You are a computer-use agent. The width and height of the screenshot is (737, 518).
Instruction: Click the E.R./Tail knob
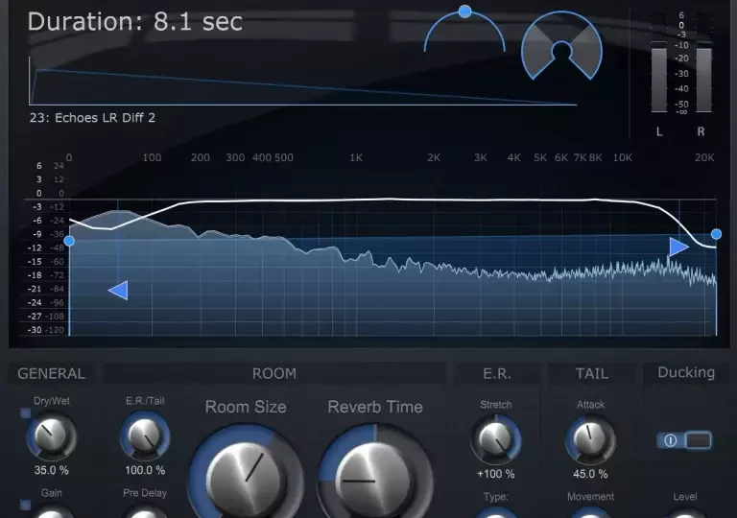coord(145,436)
